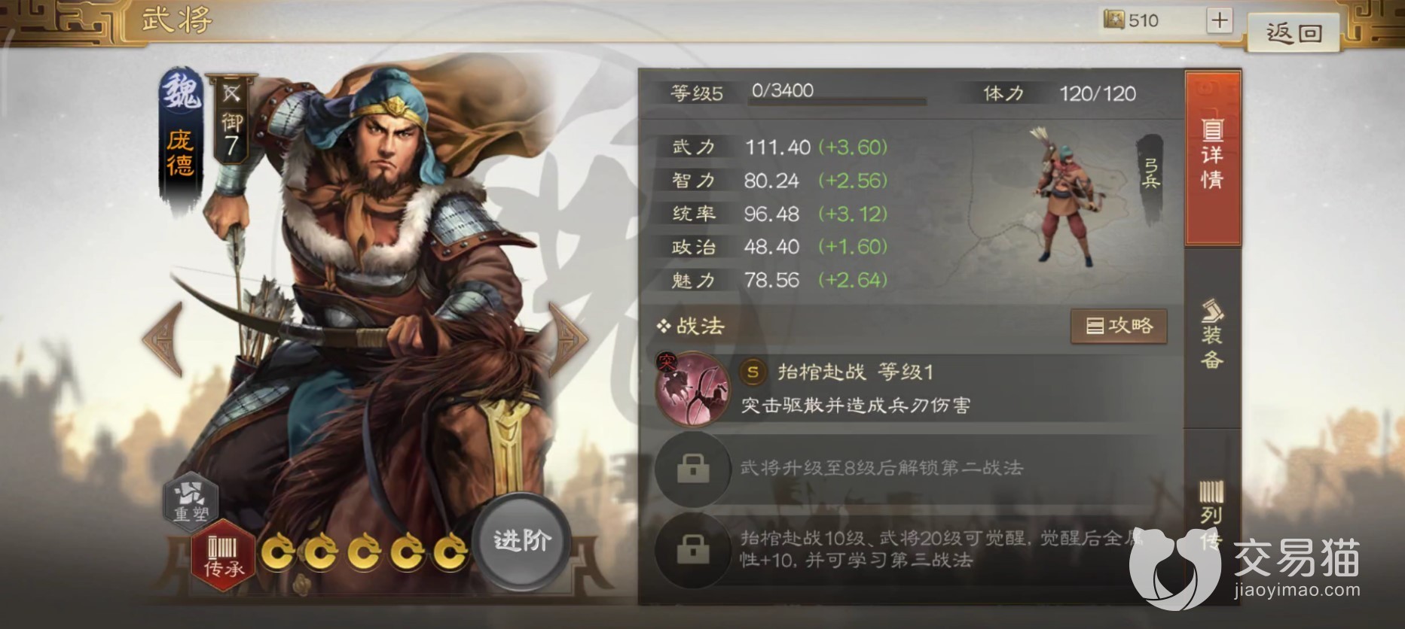Open the 装备 equipment tab
The image size is (1405, 629).
[x=1212, y=336]
